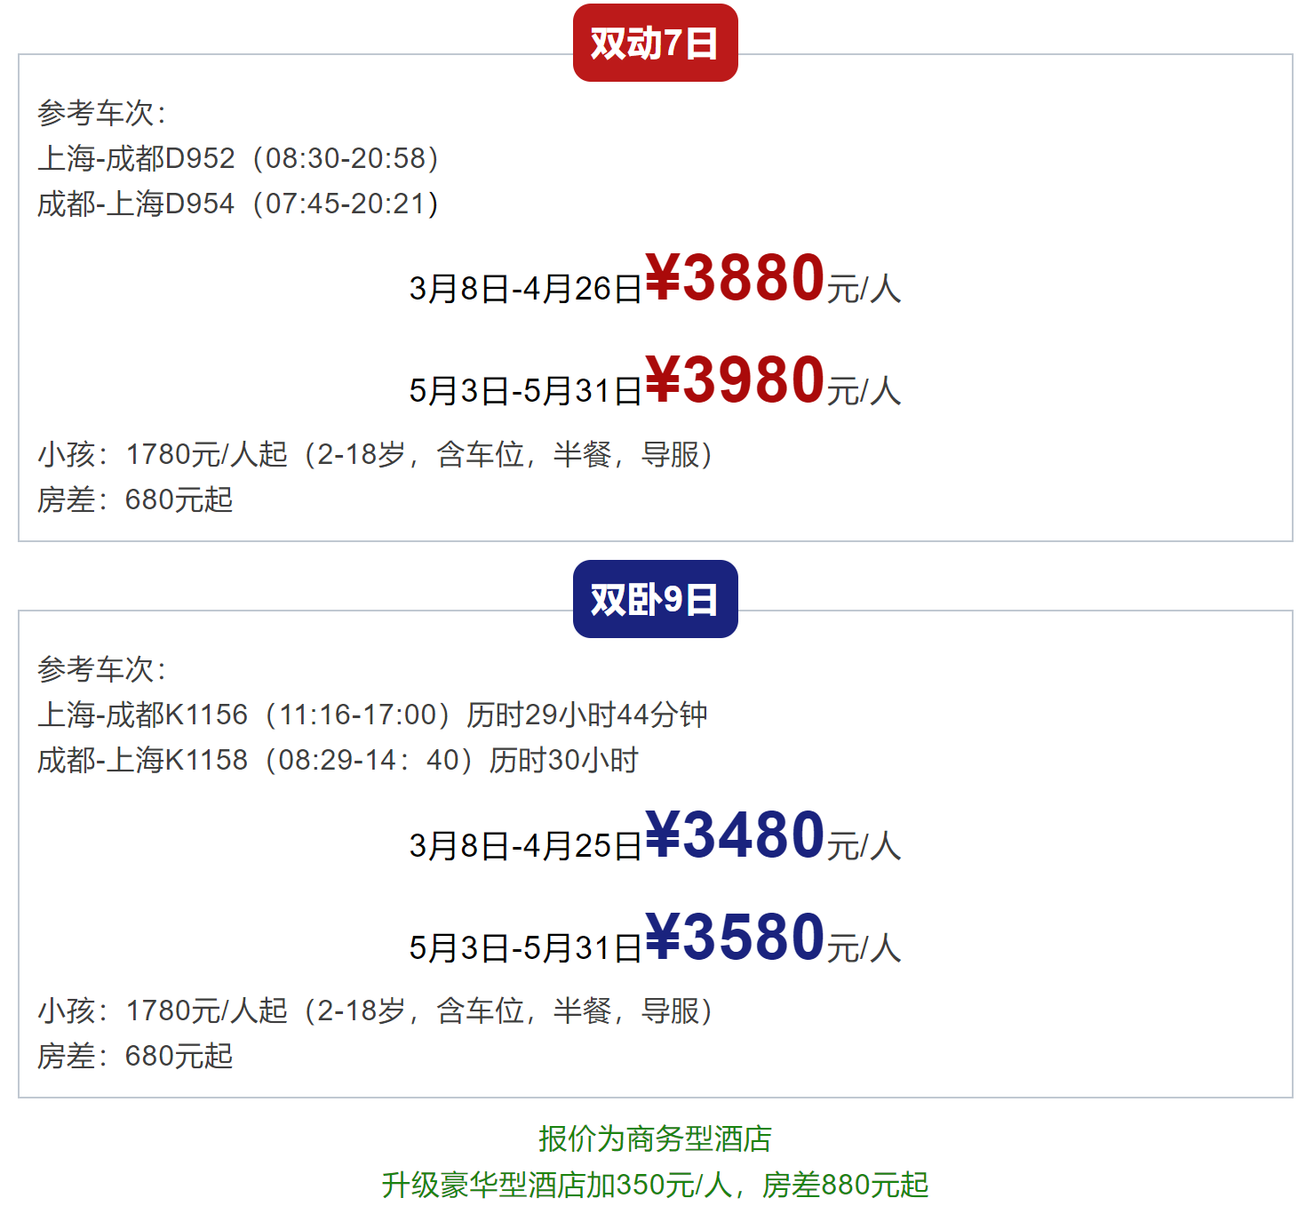Click the 成都-上海K1158 train line
The width and height of the screenshot is (1314, 1222).
[x=338, y=760]
